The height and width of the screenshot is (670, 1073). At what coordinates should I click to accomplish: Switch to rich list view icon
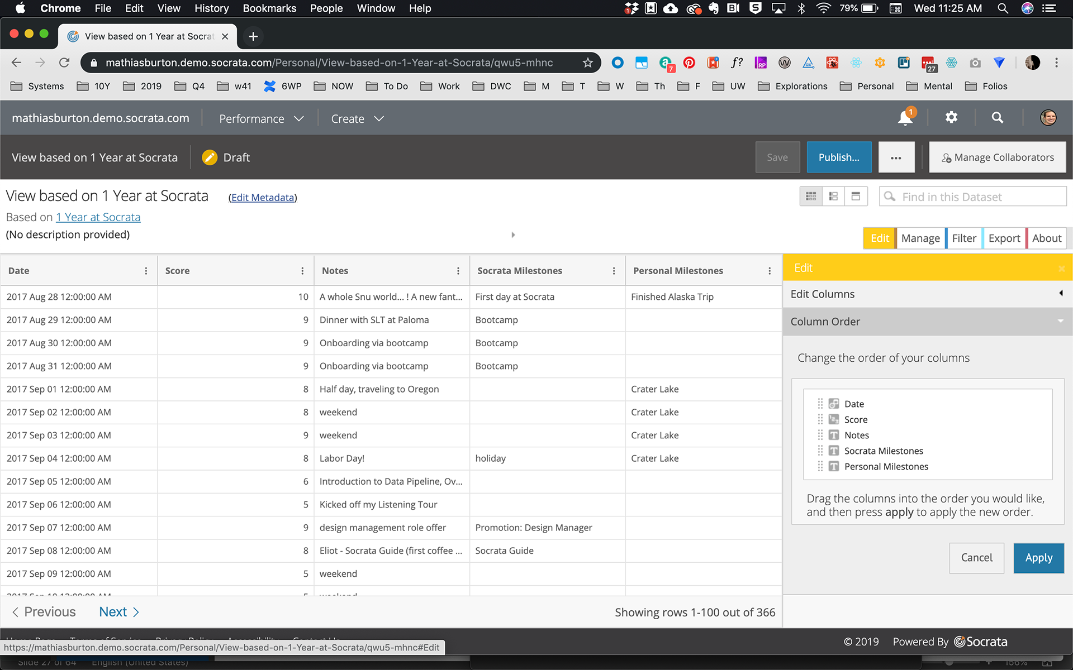tap(833, 197)
